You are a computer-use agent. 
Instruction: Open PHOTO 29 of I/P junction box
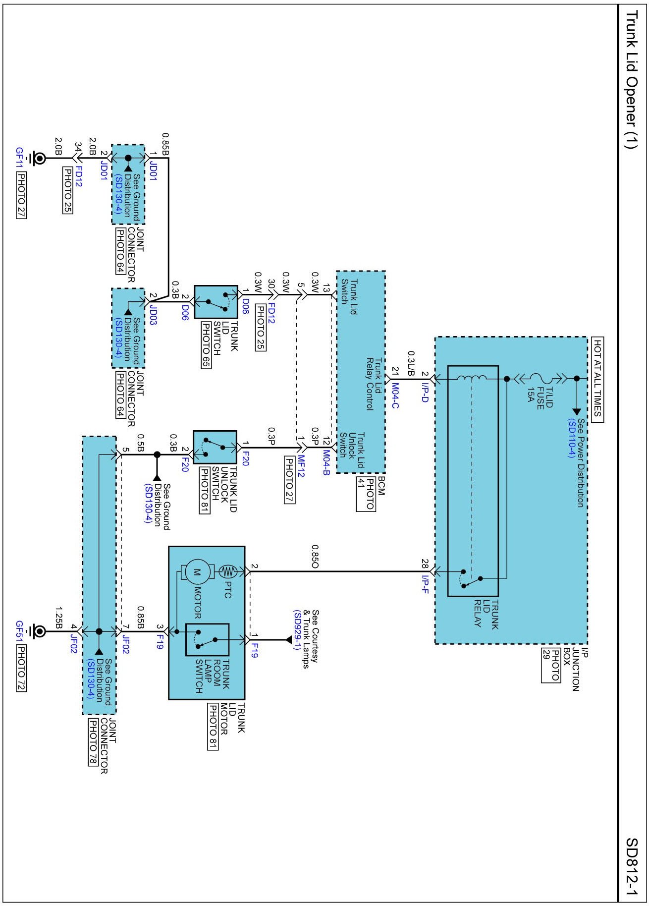point(551,664)
